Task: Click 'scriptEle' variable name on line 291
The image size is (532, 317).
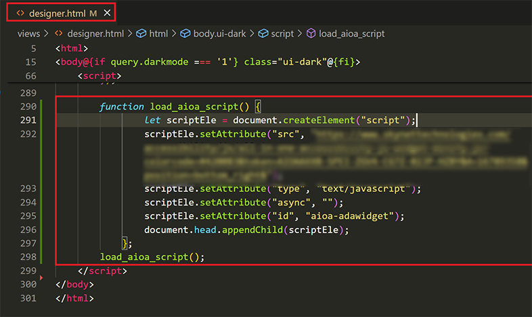Action: pyautogui.click(x=192, y=120)
